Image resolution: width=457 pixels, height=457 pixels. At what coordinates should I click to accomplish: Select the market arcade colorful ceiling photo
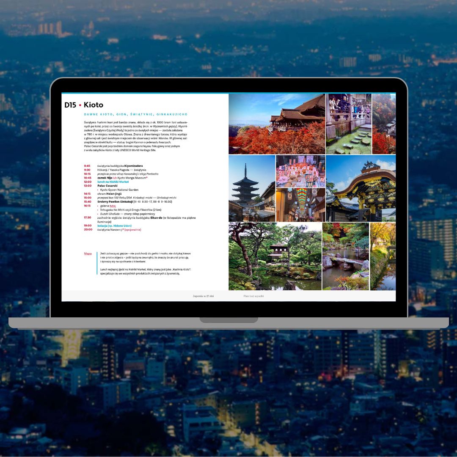[300, 205]
